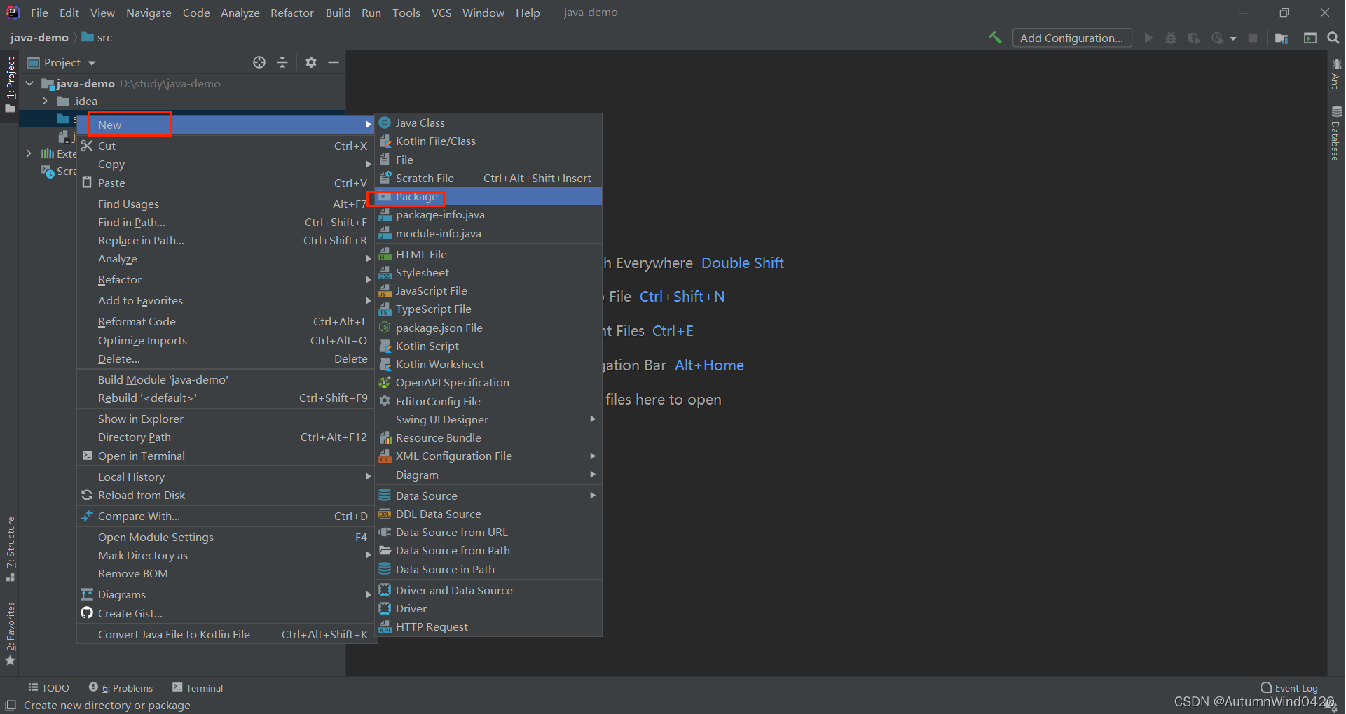Hide the Project panel with minus icon
Image resolution: width=1346 pixels, height=714 pixels.
click(x=334, y=62)
